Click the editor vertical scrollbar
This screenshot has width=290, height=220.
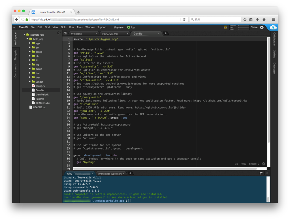(269, 90)
